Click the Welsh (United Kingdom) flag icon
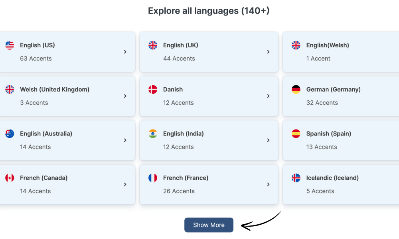 coord(10,89)
